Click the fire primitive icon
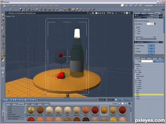The height and width of the screenshot is (124, 166). 61,9
